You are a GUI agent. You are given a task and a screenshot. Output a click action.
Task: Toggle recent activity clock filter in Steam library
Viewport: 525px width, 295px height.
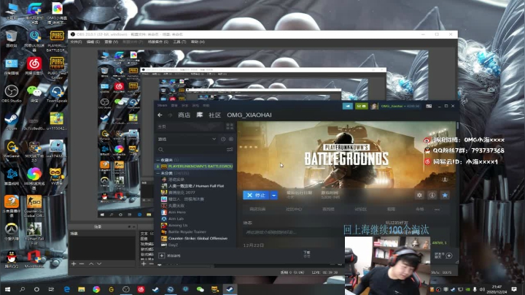223,139
